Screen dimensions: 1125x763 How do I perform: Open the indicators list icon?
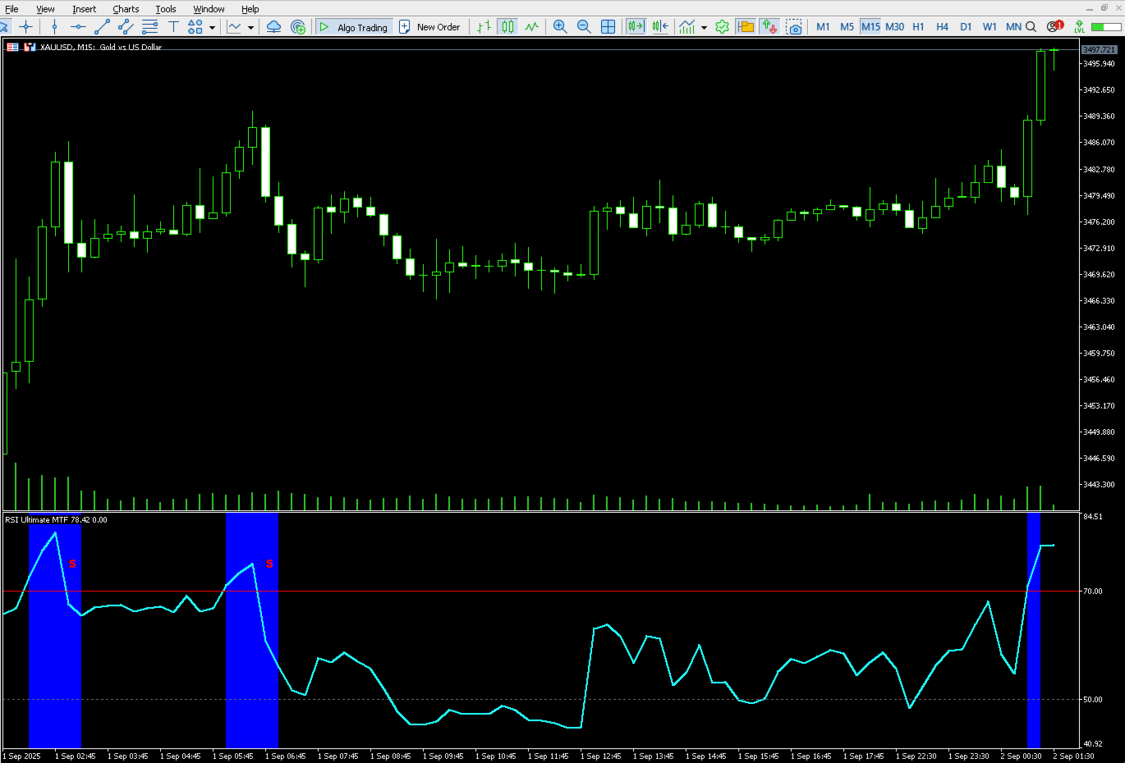point(687,27)
